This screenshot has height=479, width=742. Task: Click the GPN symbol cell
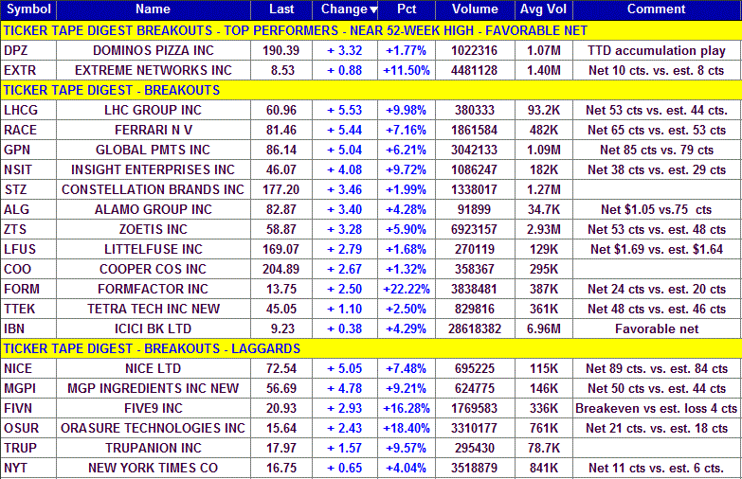pyautogui.click(x=28, y=150)
